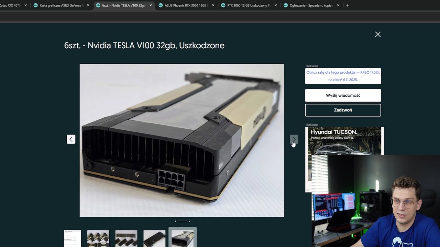Close the 'ASUS Phoenix RTX 3060' tab
The width and height of the screenshot is (440, 247).
pos(213,5)
